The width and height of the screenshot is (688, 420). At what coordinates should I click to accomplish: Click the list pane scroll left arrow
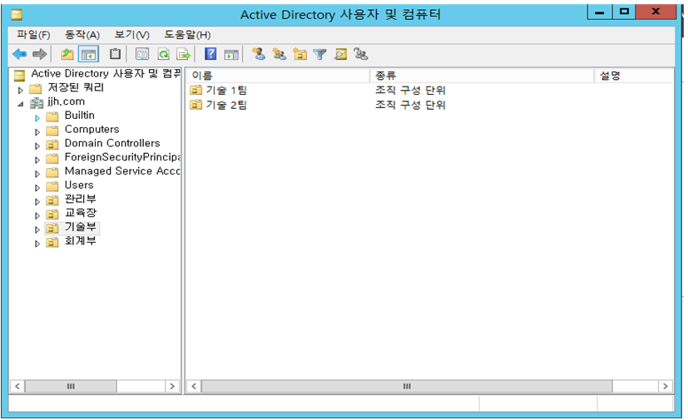(194, 386)
